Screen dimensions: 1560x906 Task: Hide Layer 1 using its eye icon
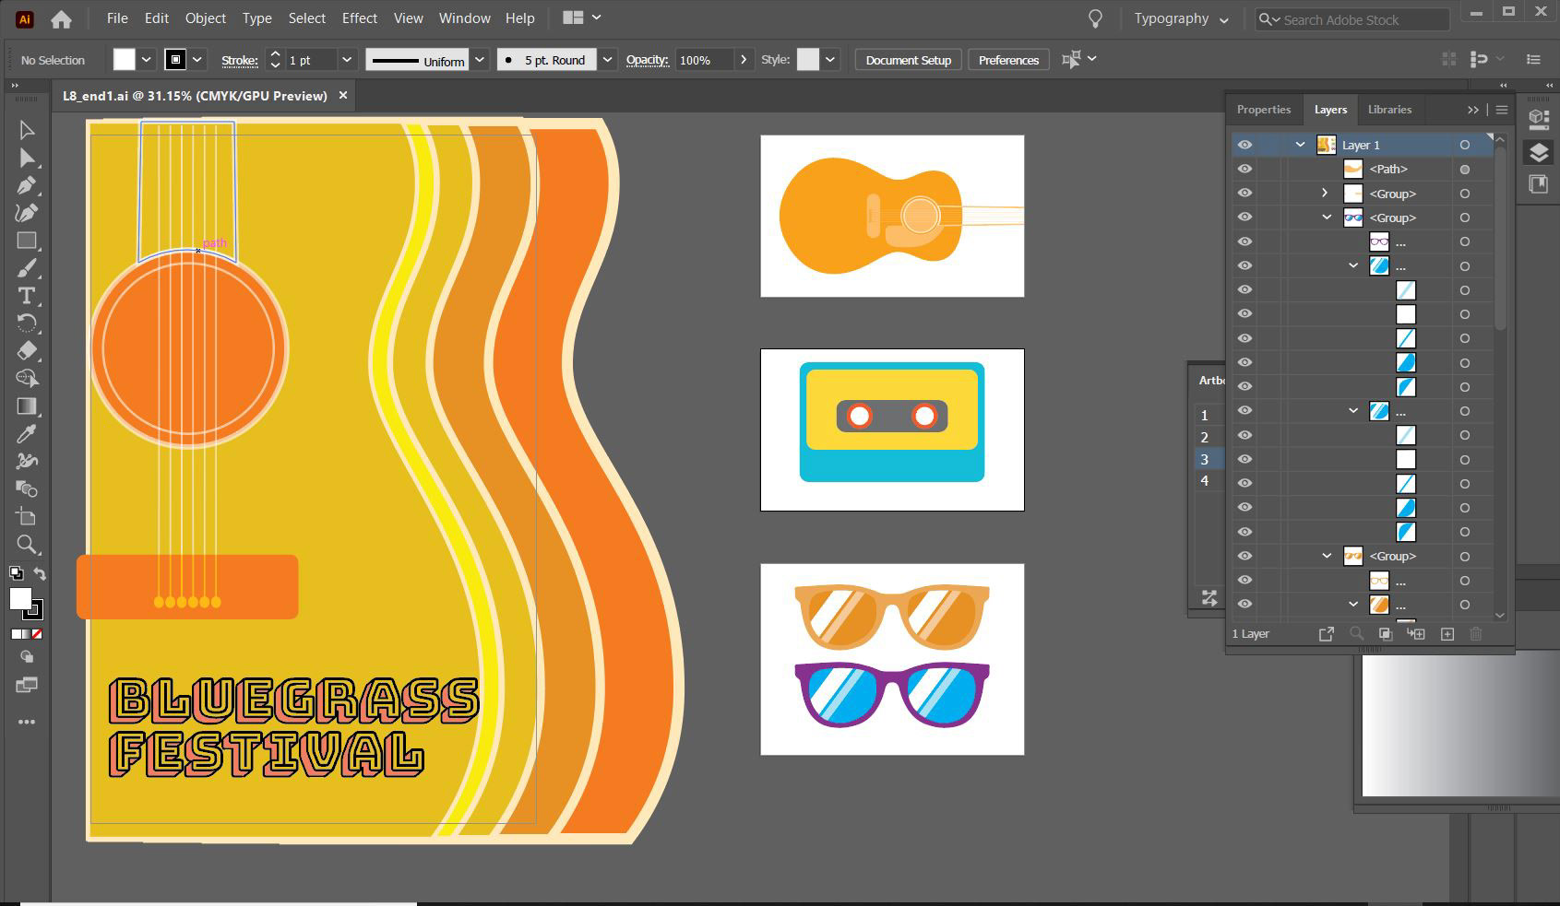(1244, 145)
